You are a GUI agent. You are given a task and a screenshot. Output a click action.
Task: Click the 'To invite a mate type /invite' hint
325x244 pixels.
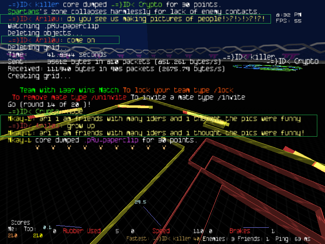tap(188, 97)
